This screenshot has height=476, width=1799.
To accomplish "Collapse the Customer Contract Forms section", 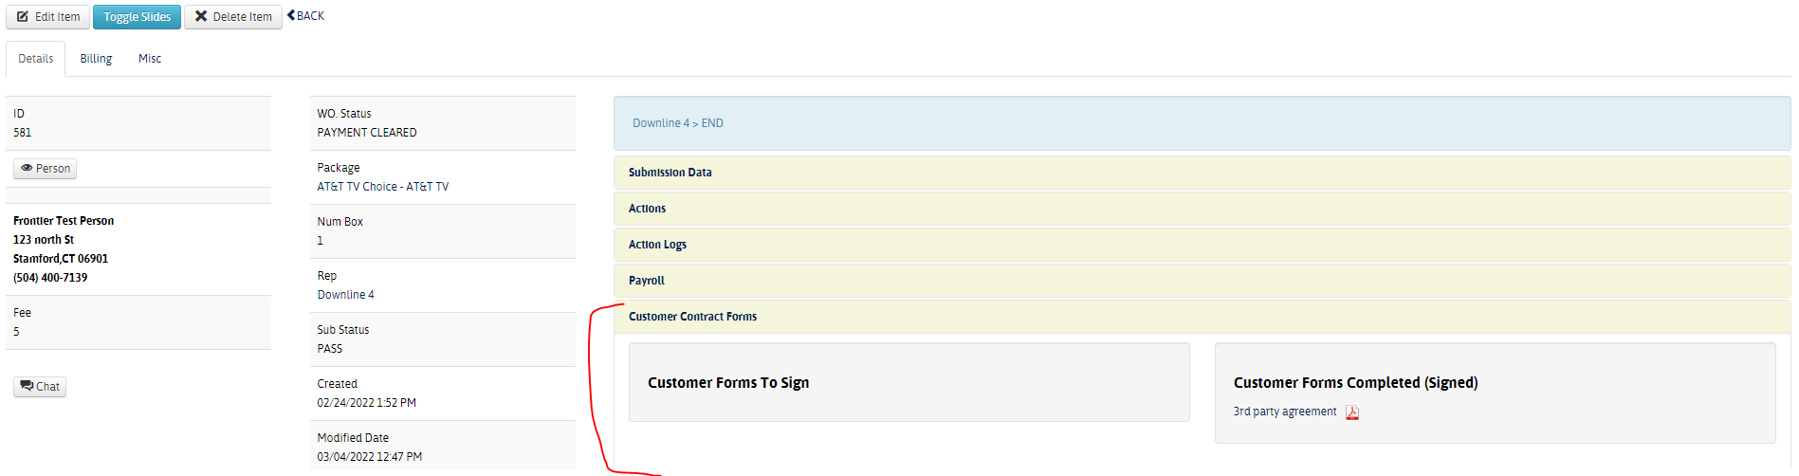I will click(x=692, y=317).
